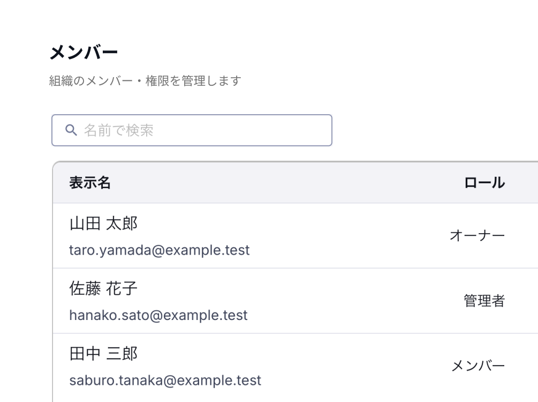This screenshot has height=402, width=538.
Task: Select the 山田 太郎 member name
Action: 103,224
